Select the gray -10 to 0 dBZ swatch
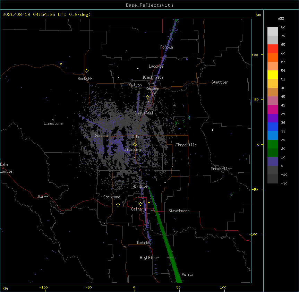Image resolution: width=299 pixels, height=292 pixels. [273, 170]
